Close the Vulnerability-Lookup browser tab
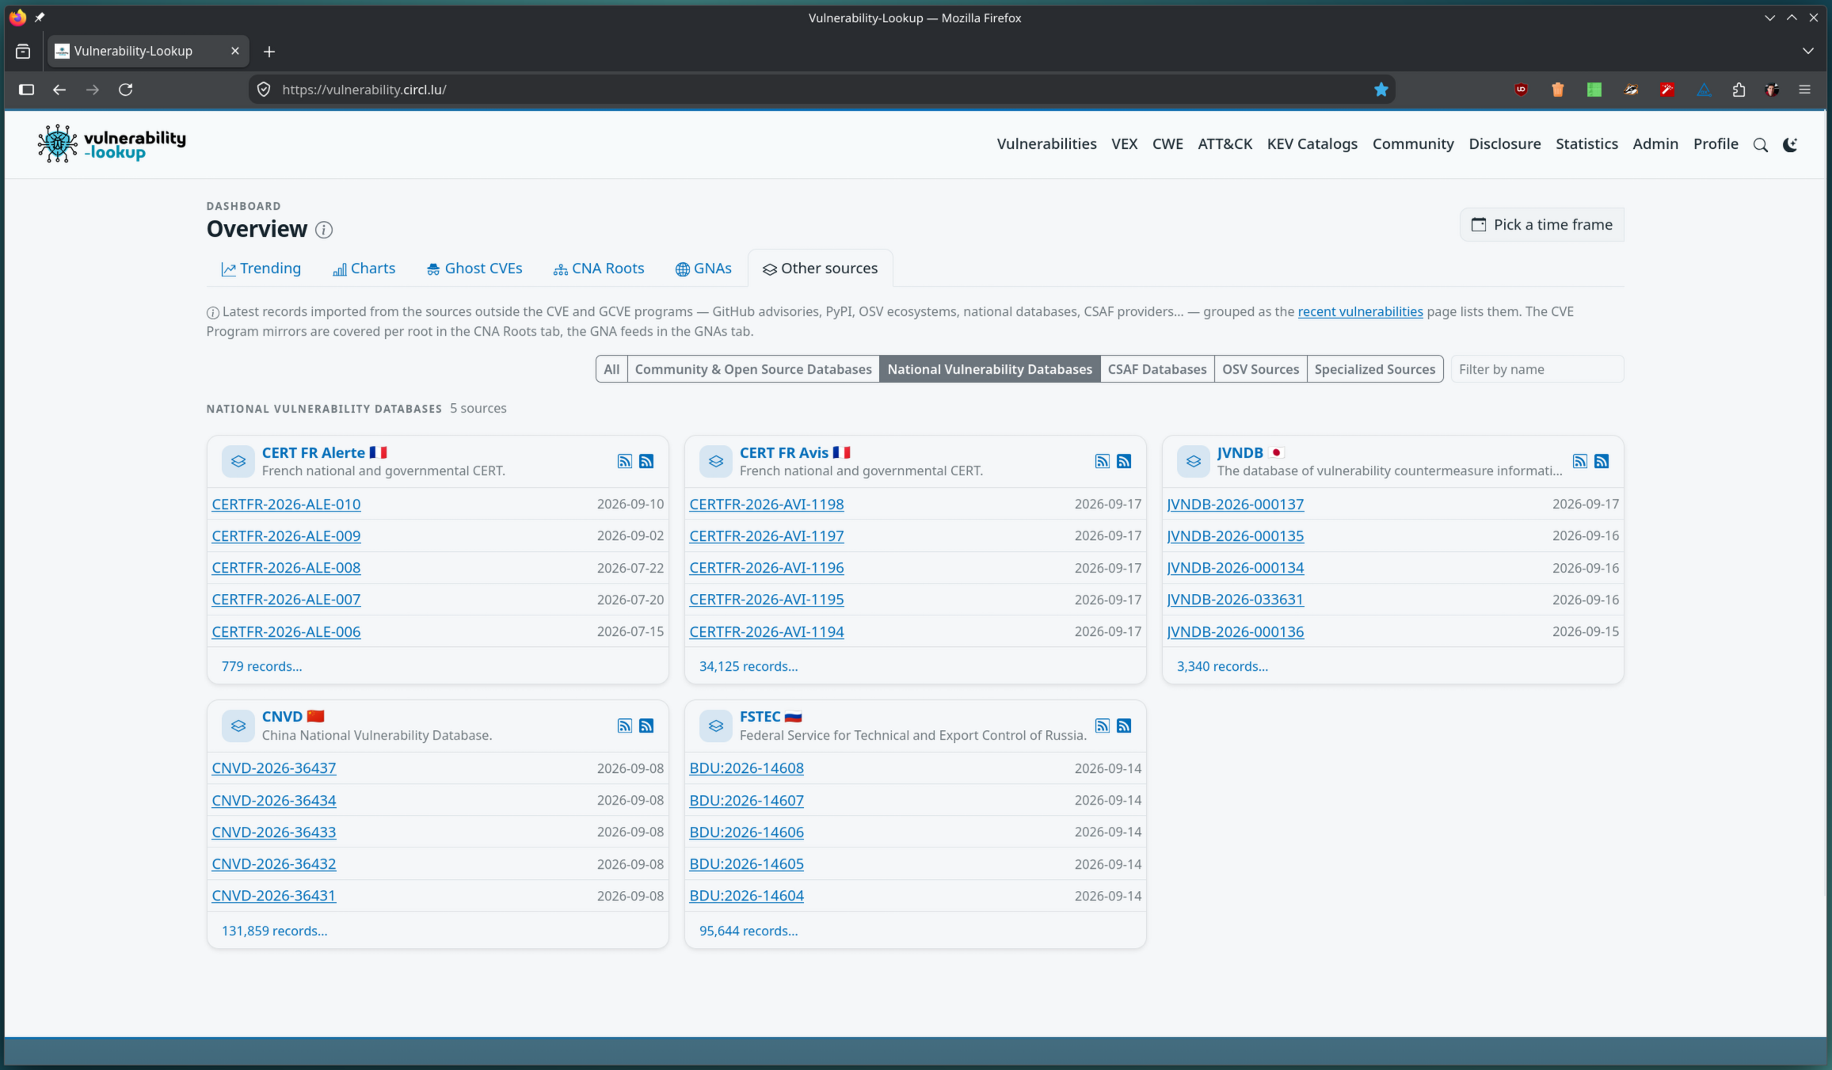This screenshot has height=1070, width=1832. [x=234, y=51]
